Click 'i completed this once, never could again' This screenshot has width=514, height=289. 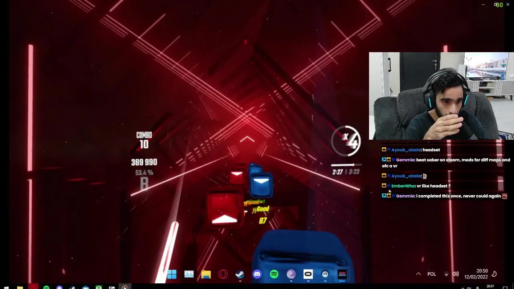coord(459,196)
